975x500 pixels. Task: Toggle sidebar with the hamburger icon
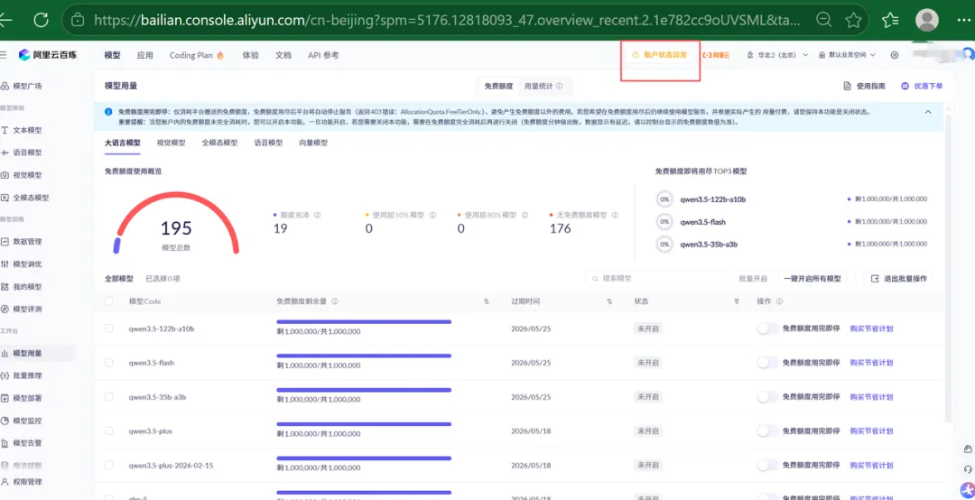coord(4,55)
